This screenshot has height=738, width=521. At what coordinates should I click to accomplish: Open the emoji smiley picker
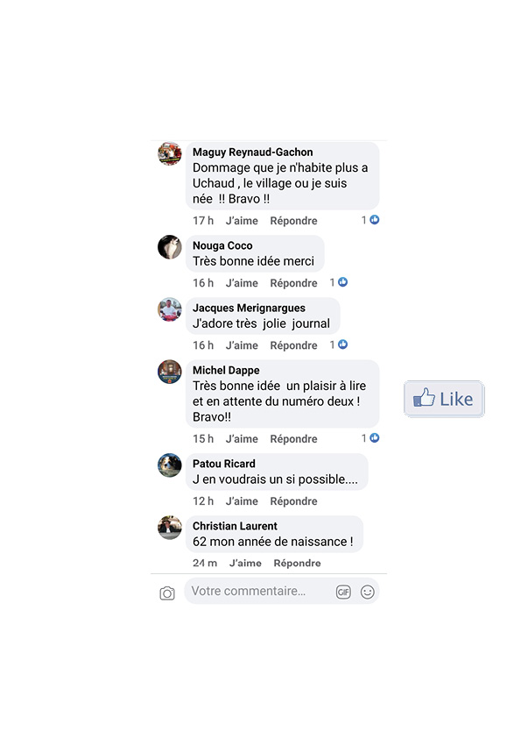(x=367, y=592)
